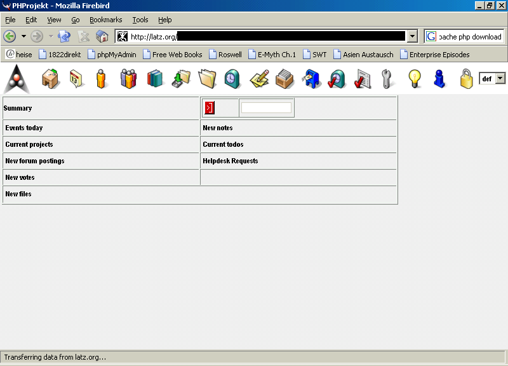Image resolution: width=508 pixels, height=366 pixels.
Task: Open the yellow file folders icon
Action: pos(207,79)
